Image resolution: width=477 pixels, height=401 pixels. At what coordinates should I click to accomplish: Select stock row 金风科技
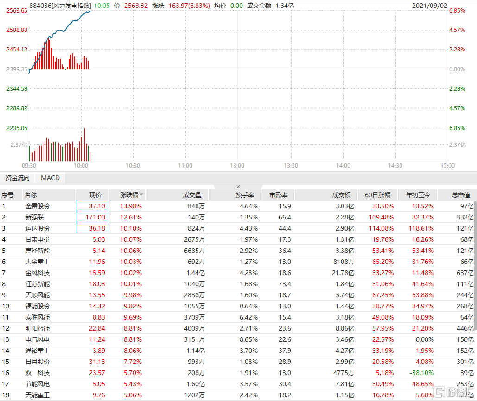point(237,273)
